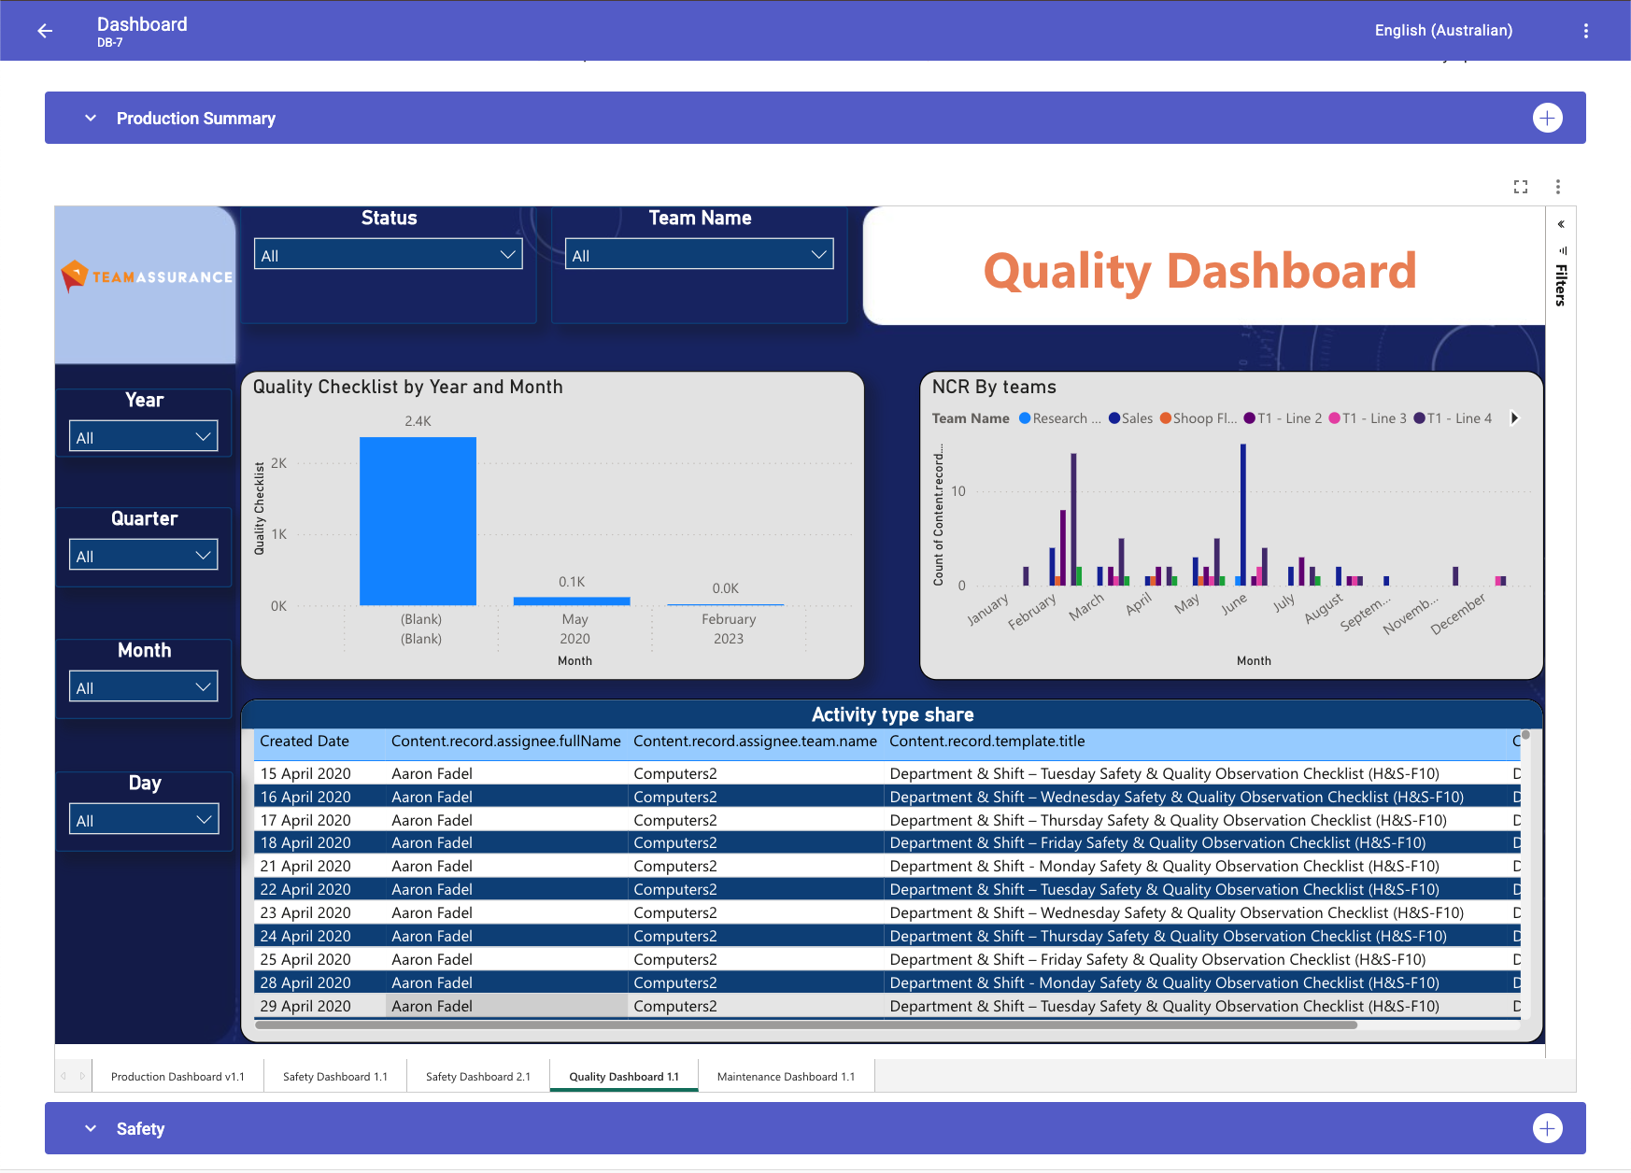Collapse the Safety section chevron
Screen dimensions: 1631x1173
[91, 1129]
